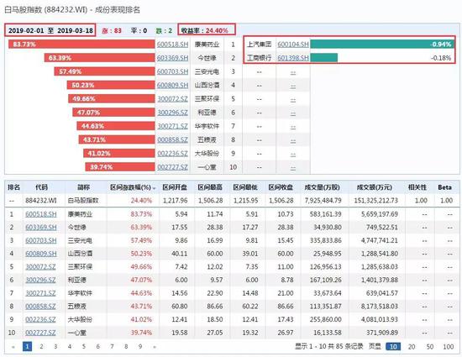Set page size to 50 records
This screenshot has height=357, width=462.
430,347
